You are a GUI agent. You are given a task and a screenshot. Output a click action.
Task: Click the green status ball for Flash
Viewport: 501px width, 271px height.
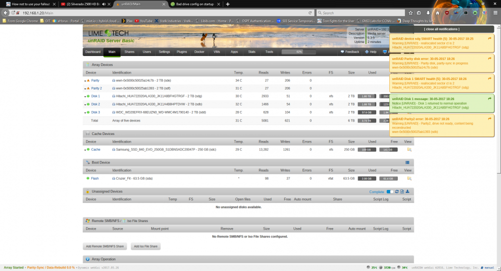(x=88, y=178)
